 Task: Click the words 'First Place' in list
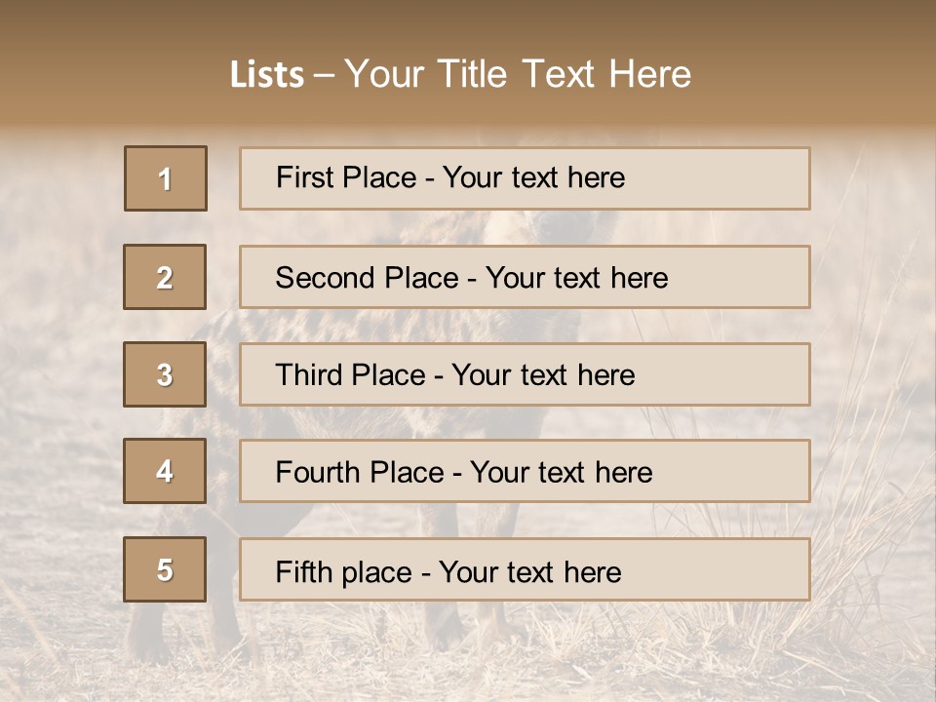(x=346, y=177)
